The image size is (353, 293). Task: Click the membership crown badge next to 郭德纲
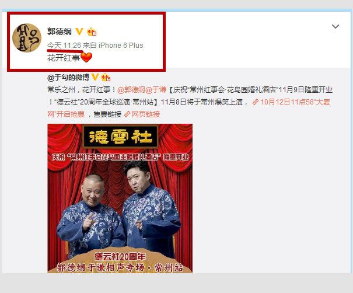[92, 32]
